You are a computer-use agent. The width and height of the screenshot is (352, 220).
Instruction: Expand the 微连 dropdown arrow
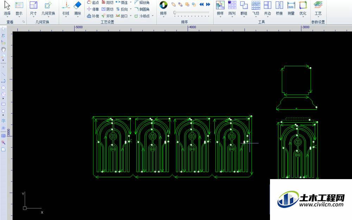pyautogui.click(x=131, y=2)
